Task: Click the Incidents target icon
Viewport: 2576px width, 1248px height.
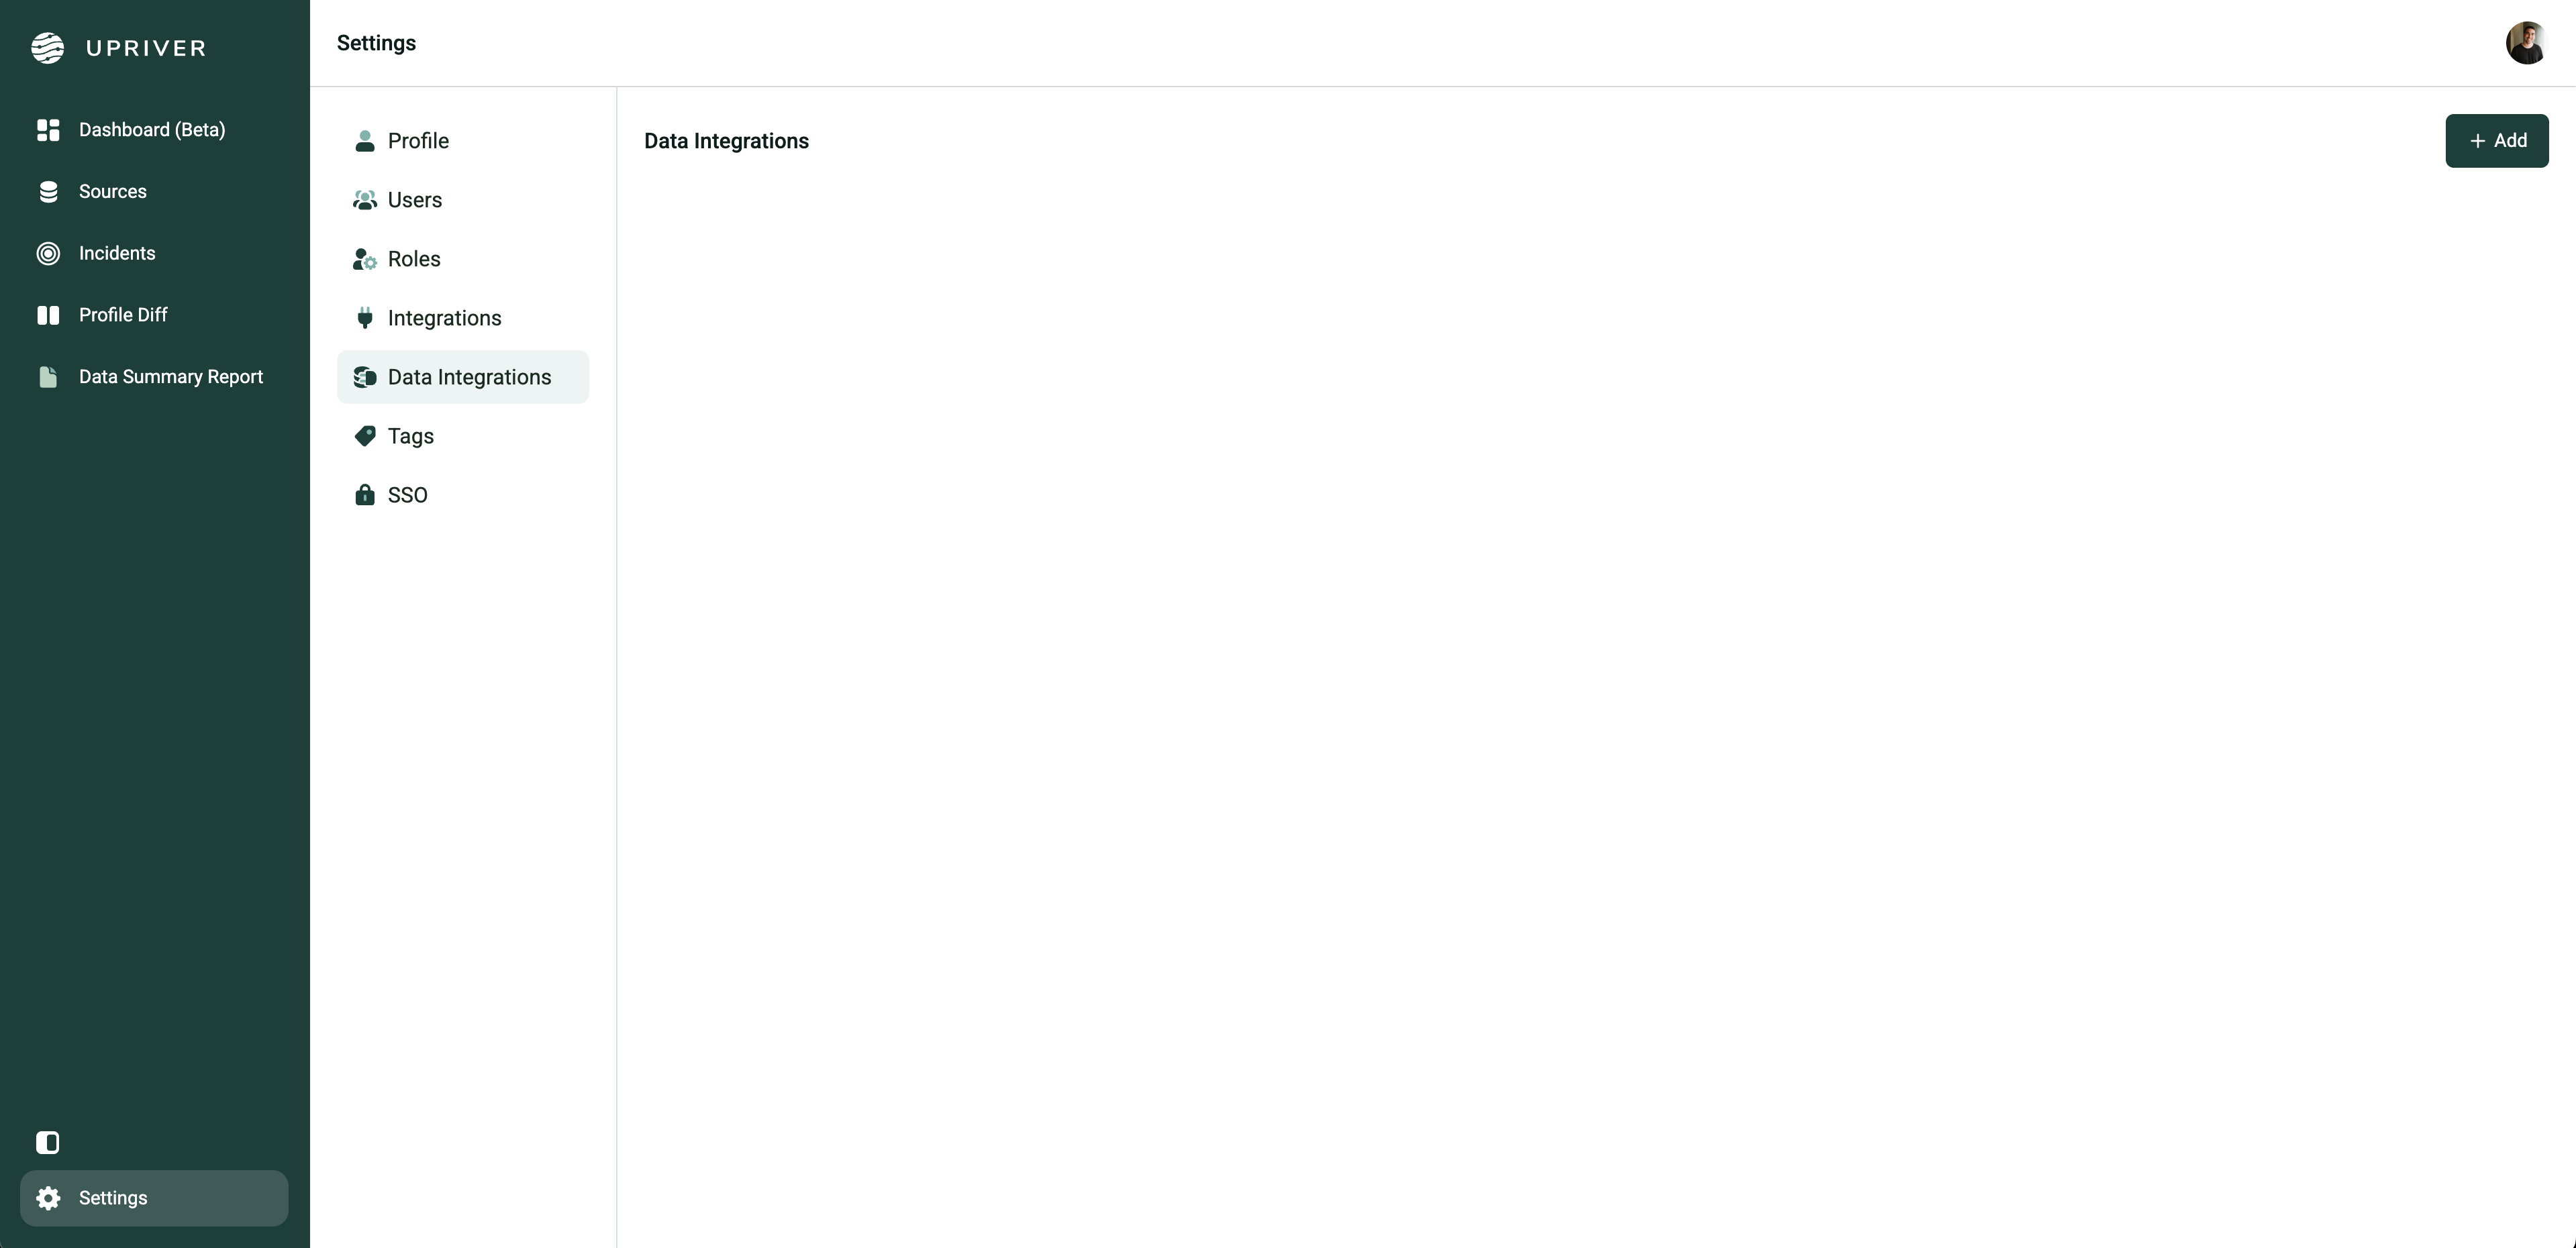Action: [x=48, y=253]
